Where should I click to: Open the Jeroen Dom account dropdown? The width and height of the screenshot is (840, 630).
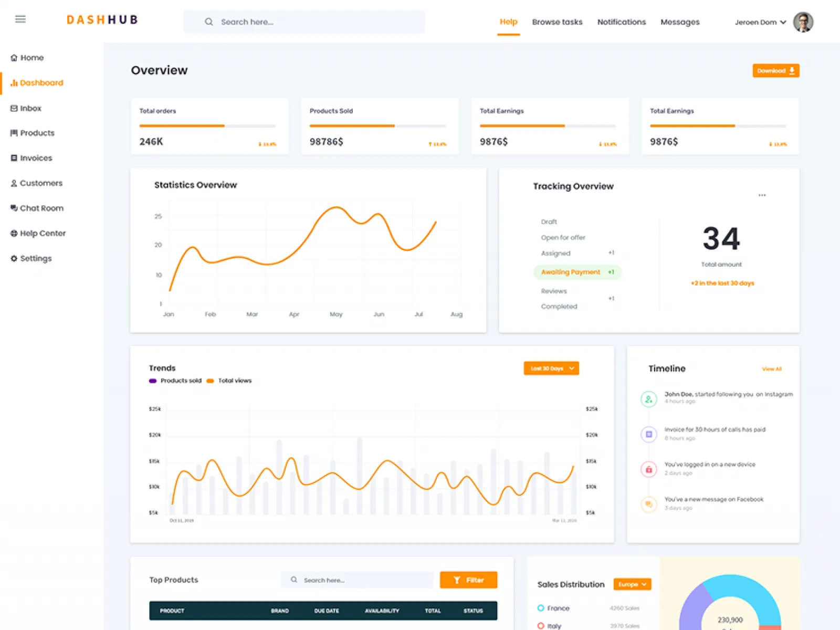coord(760,22)
